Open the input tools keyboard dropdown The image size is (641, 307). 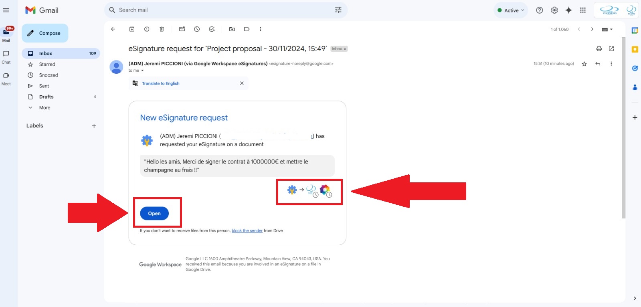(x=607, y=29)
